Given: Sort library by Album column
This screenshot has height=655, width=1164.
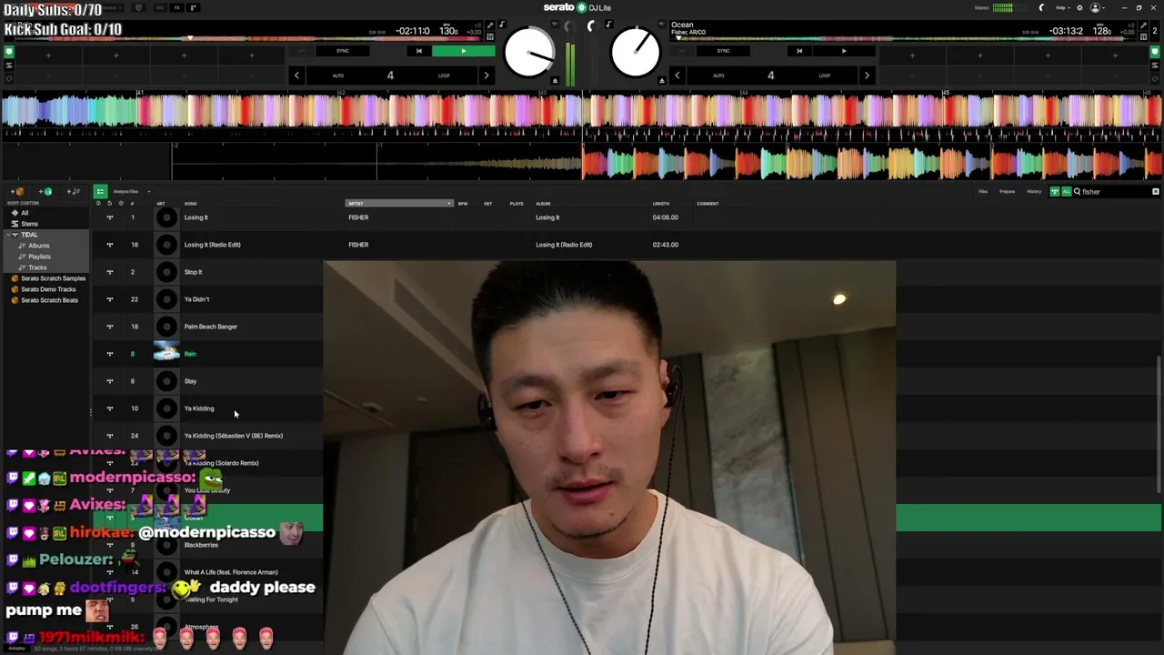Looking at the screenshot, I should pos(543,204).
